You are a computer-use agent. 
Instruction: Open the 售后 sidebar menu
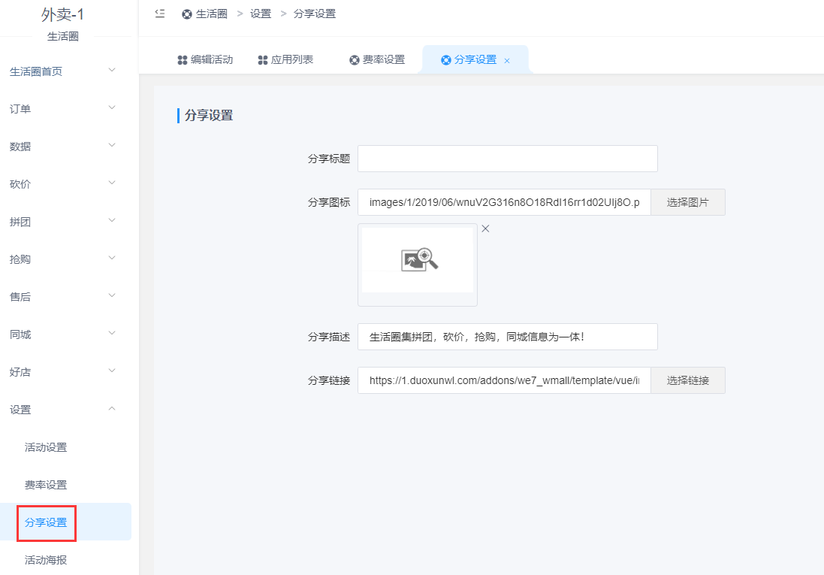coord(20,297)
